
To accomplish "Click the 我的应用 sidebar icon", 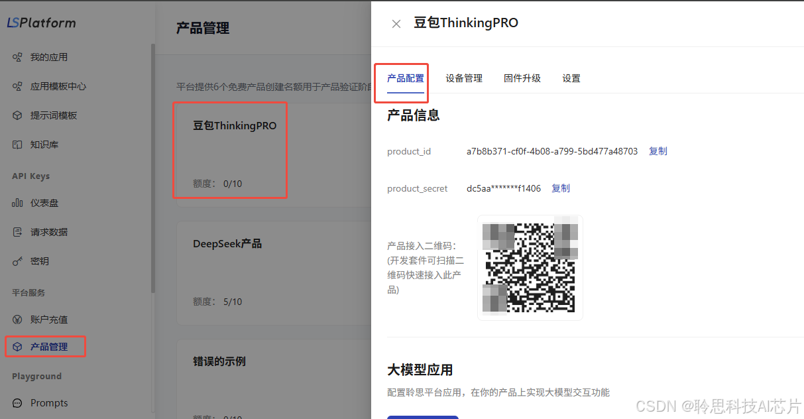I will point(18,58).
